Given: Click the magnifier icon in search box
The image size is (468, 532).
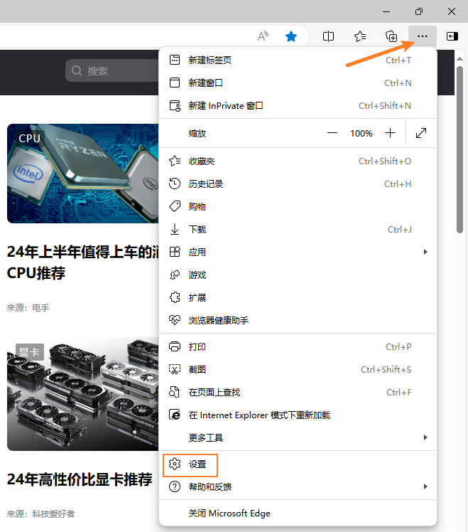Looking at the screenshot, I should [x=77, y=70].
